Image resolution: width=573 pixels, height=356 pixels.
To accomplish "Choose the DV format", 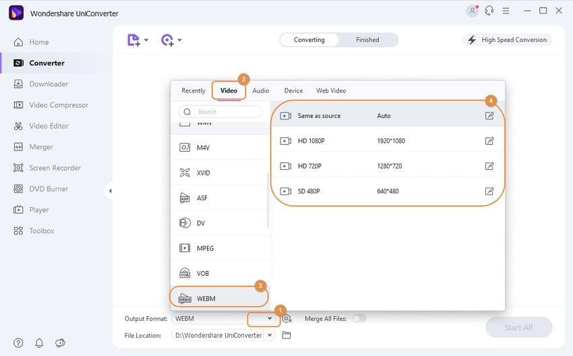I will pos(220,223).
